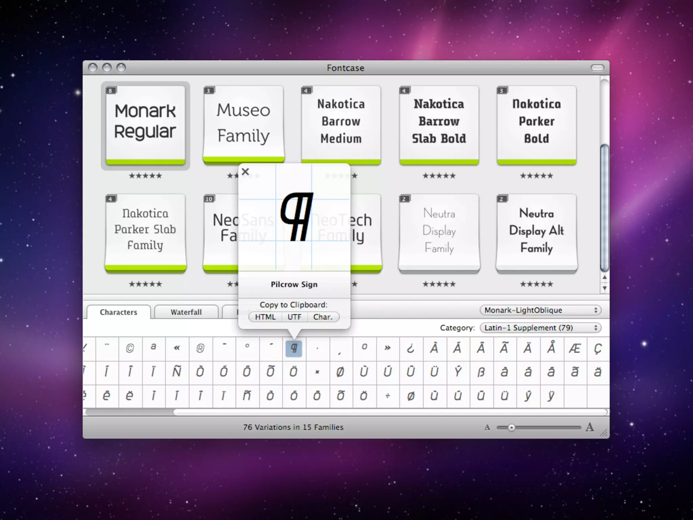The image size is (693, 520).
Task: Toggle the toolbar pill button in title bar
Action: pos(597,68)
